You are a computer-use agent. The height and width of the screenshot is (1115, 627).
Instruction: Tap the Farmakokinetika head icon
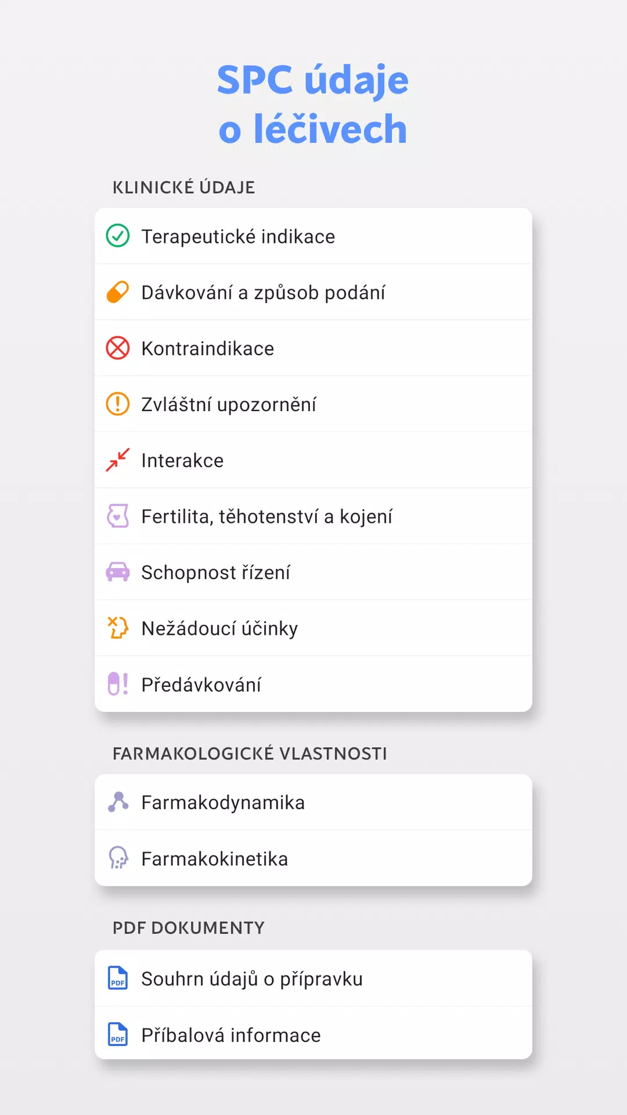118,858
